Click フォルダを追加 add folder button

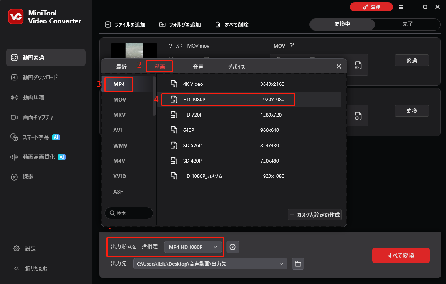pyautogui.click(x=180, y=25)
